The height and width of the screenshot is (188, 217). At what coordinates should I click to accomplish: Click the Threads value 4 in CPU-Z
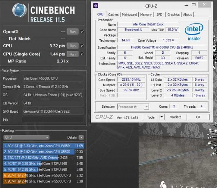pyautogui.click(x=202, y=106)
